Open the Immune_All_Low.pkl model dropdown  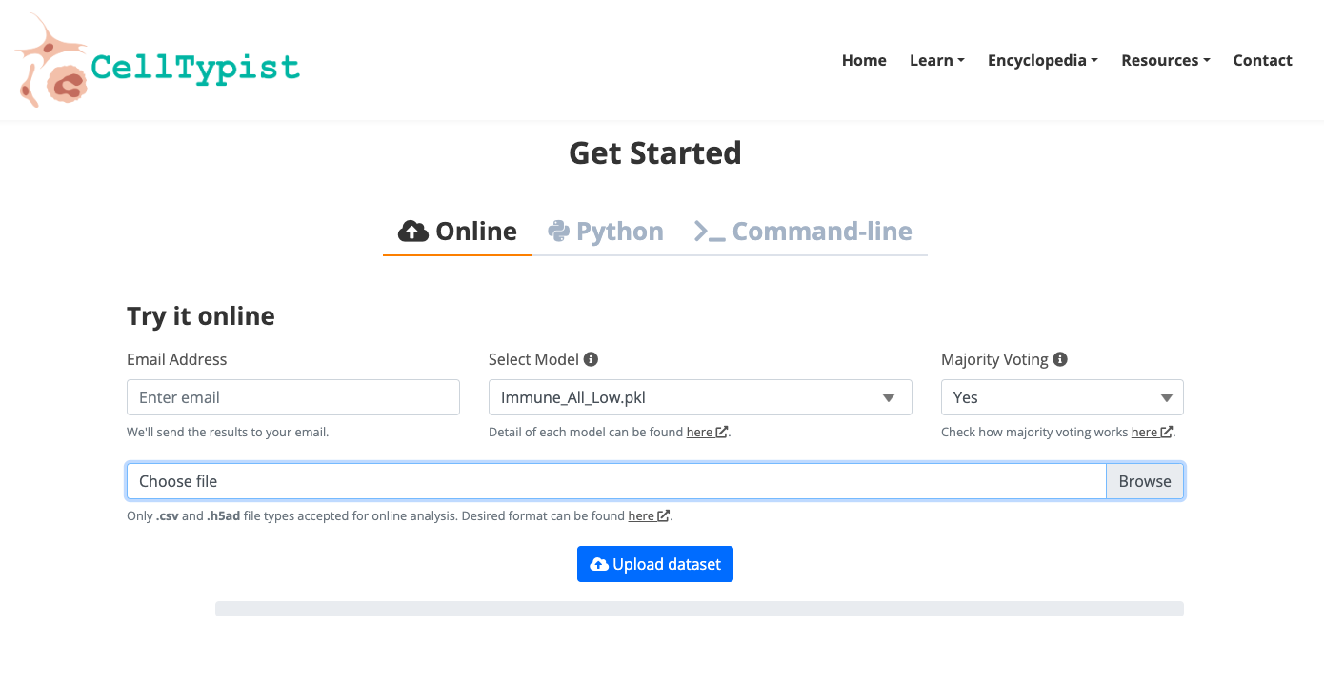pyautogui.click(x=699, y=397)
